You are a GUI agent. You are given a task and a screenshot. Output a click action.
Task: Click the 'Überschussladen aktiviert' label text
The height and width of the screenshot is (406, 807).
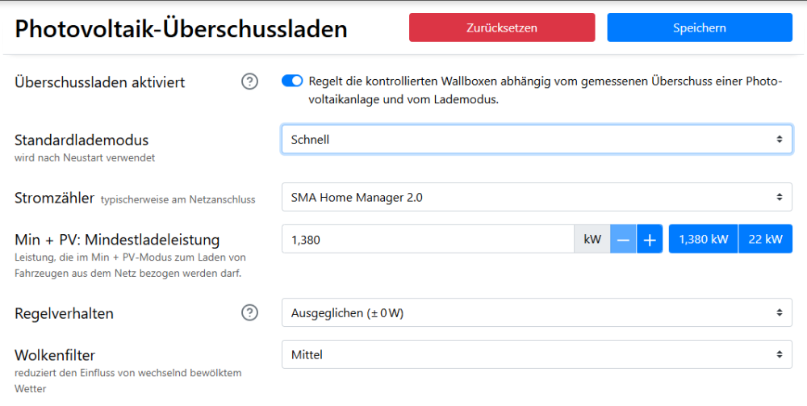[x=99, y=82]
